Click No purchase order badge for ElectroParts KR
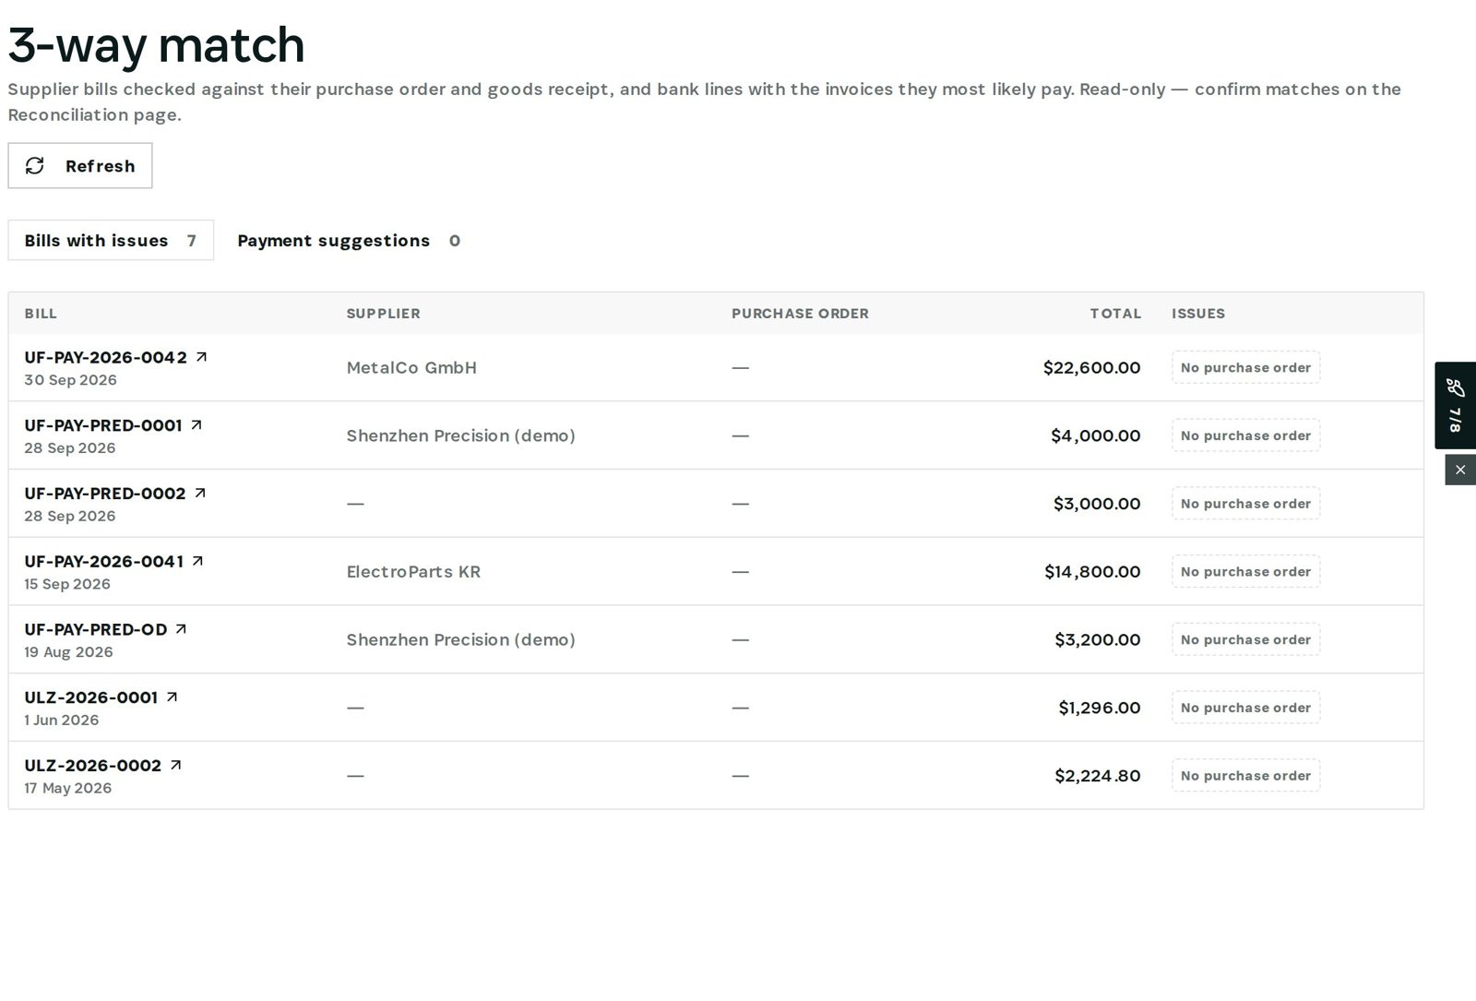 click(1245, 571)
